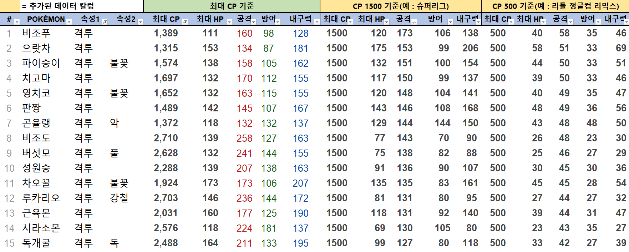Select the 속성2 cell '불꽃' in 파이숭이 row
629x252 pixels.
tap(119, 63)
